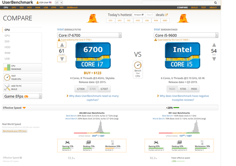
Task: Click the i5-9600 Worst Bench link
Action: [158, 119]
